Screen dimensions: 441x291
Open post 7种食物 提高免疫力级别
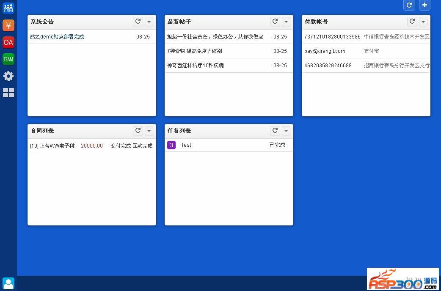click(194, 51)
